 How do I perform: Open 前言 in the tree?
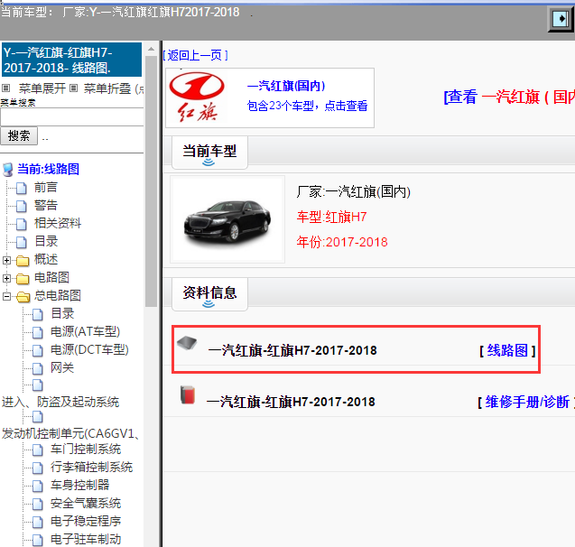point(46,188)
